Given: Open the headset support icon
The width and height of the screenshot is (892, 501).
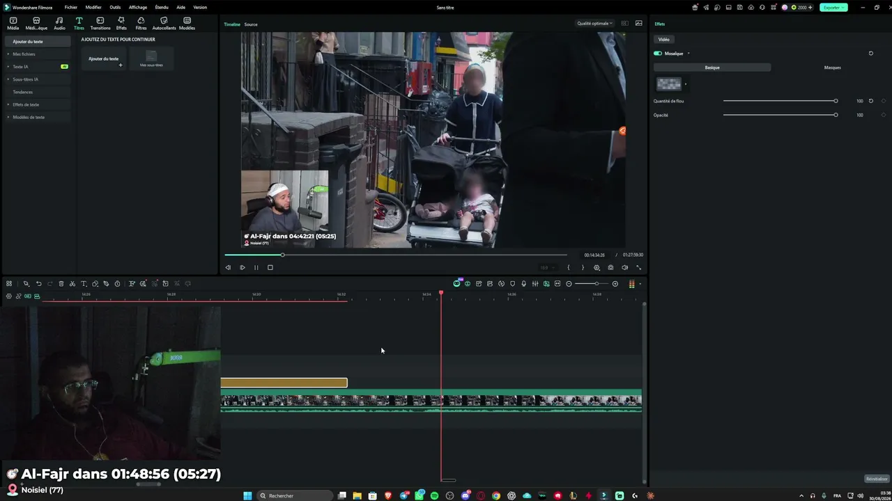Looking at the screenshot, I should pos(762,8).
